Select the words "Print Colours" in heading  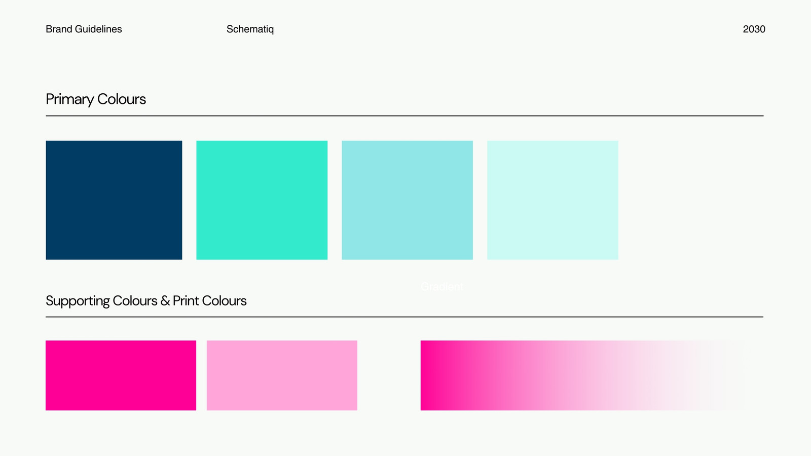point(210,301)
